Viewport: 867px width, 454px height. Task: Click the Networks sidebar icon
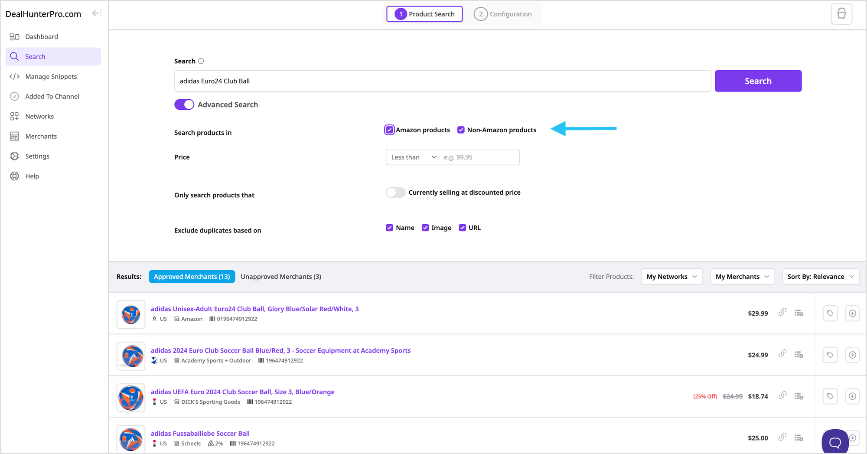14,116
